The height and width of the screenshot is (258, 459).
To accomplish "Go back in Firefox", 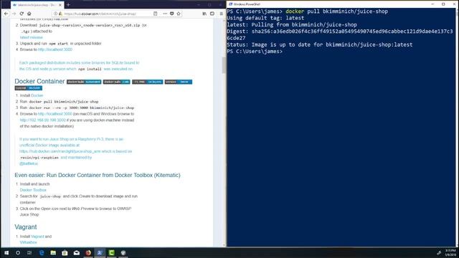I will (x=6, y=14).
